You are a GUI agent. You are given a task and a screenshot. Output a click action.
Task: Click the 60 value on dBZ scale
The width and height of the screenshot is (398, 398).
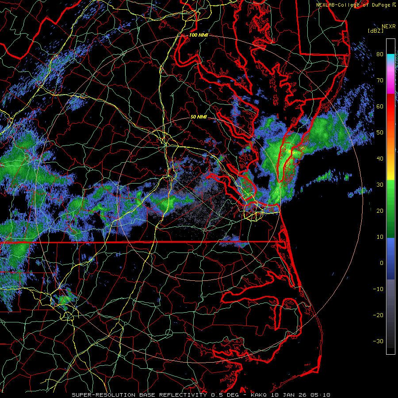380,106
